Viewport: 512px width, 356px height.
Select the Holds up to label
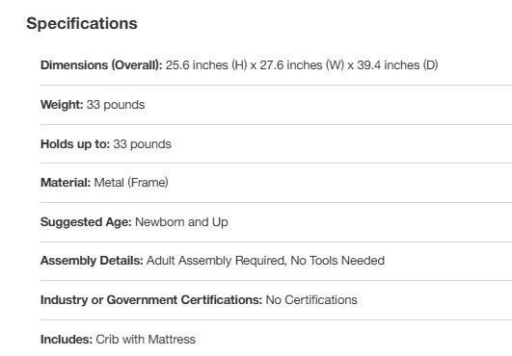(x=75, y=144)
